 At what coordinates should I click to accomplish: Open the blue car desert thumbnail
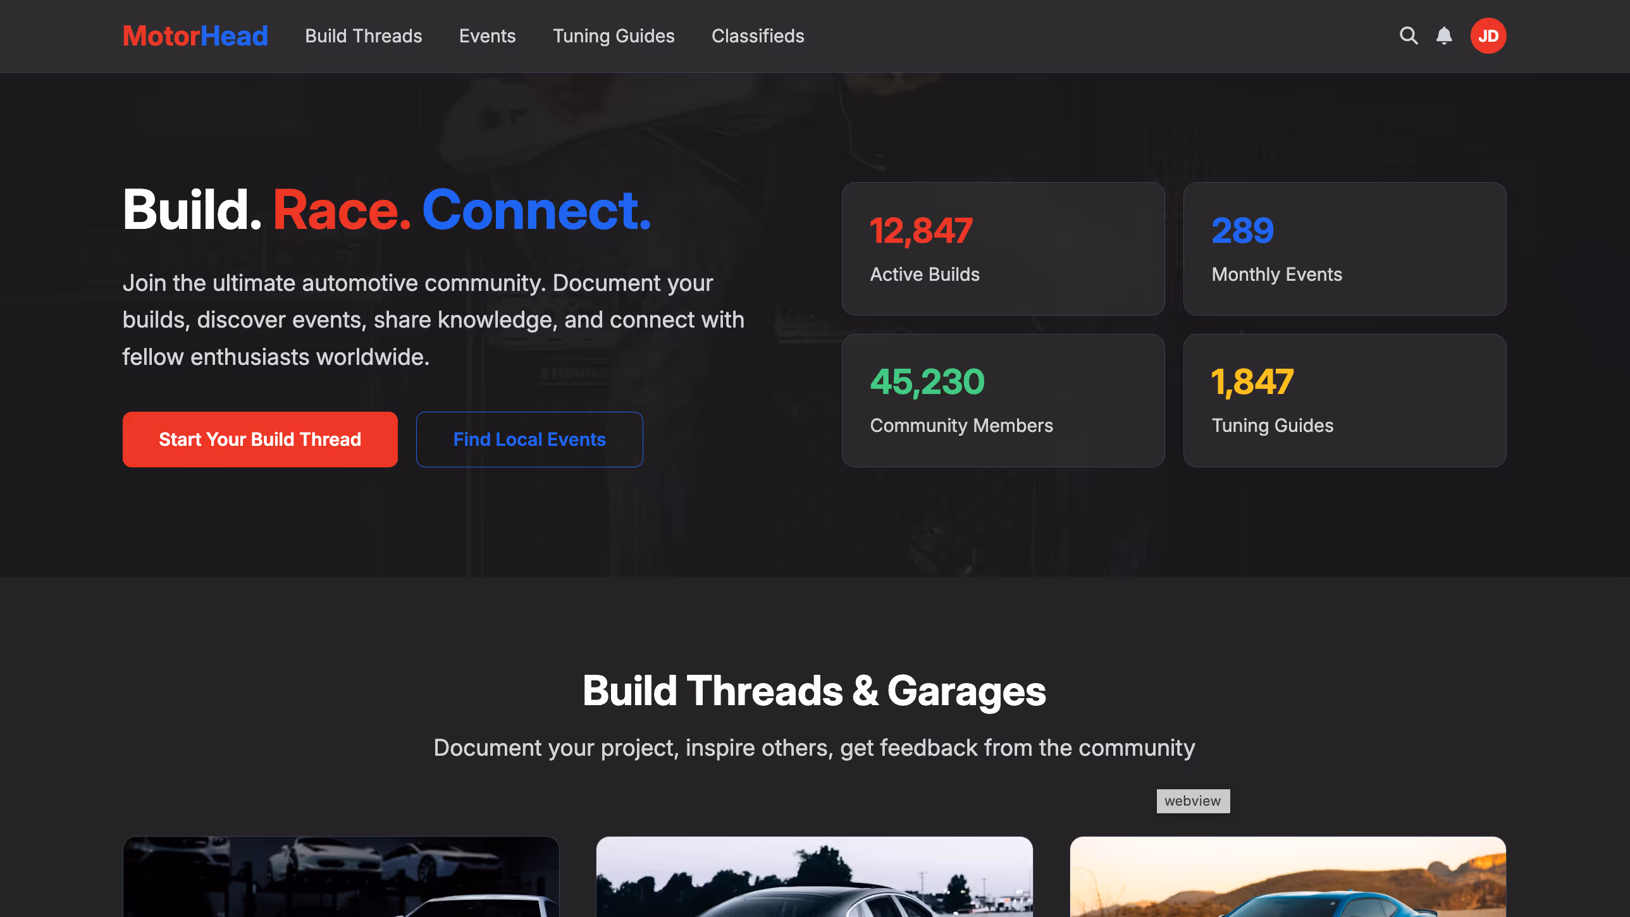(x=1287, y=877)
